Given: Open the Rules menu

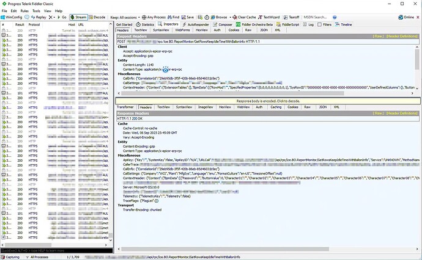Looking at the screenshot, I should 24,11.
